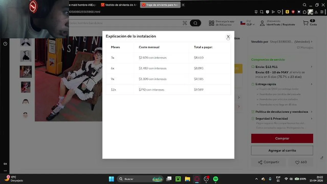Open the language and CLP currency dropdown

pyautogui.click(x=248, y=23)
